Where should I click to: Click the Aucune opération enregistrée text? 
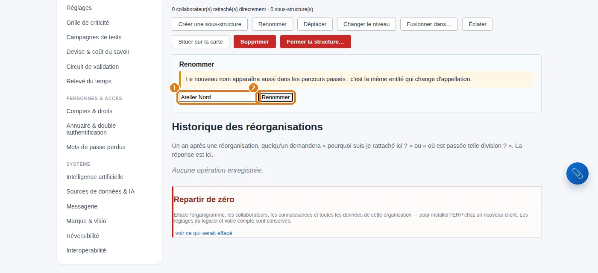coord(217,170)
